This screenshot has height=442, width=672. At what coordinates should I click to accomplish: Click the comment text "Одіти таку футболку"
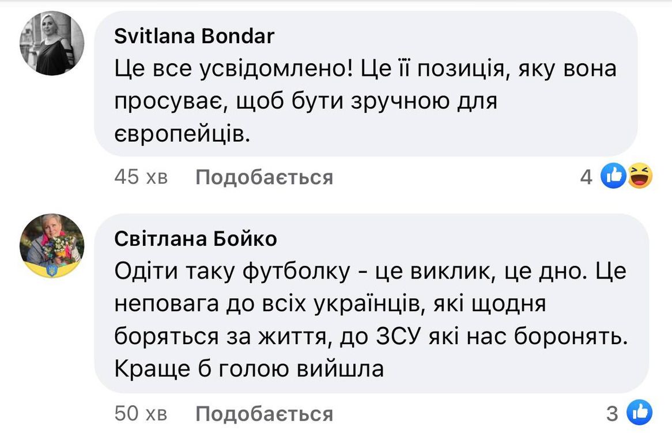(x=233, y=271)
